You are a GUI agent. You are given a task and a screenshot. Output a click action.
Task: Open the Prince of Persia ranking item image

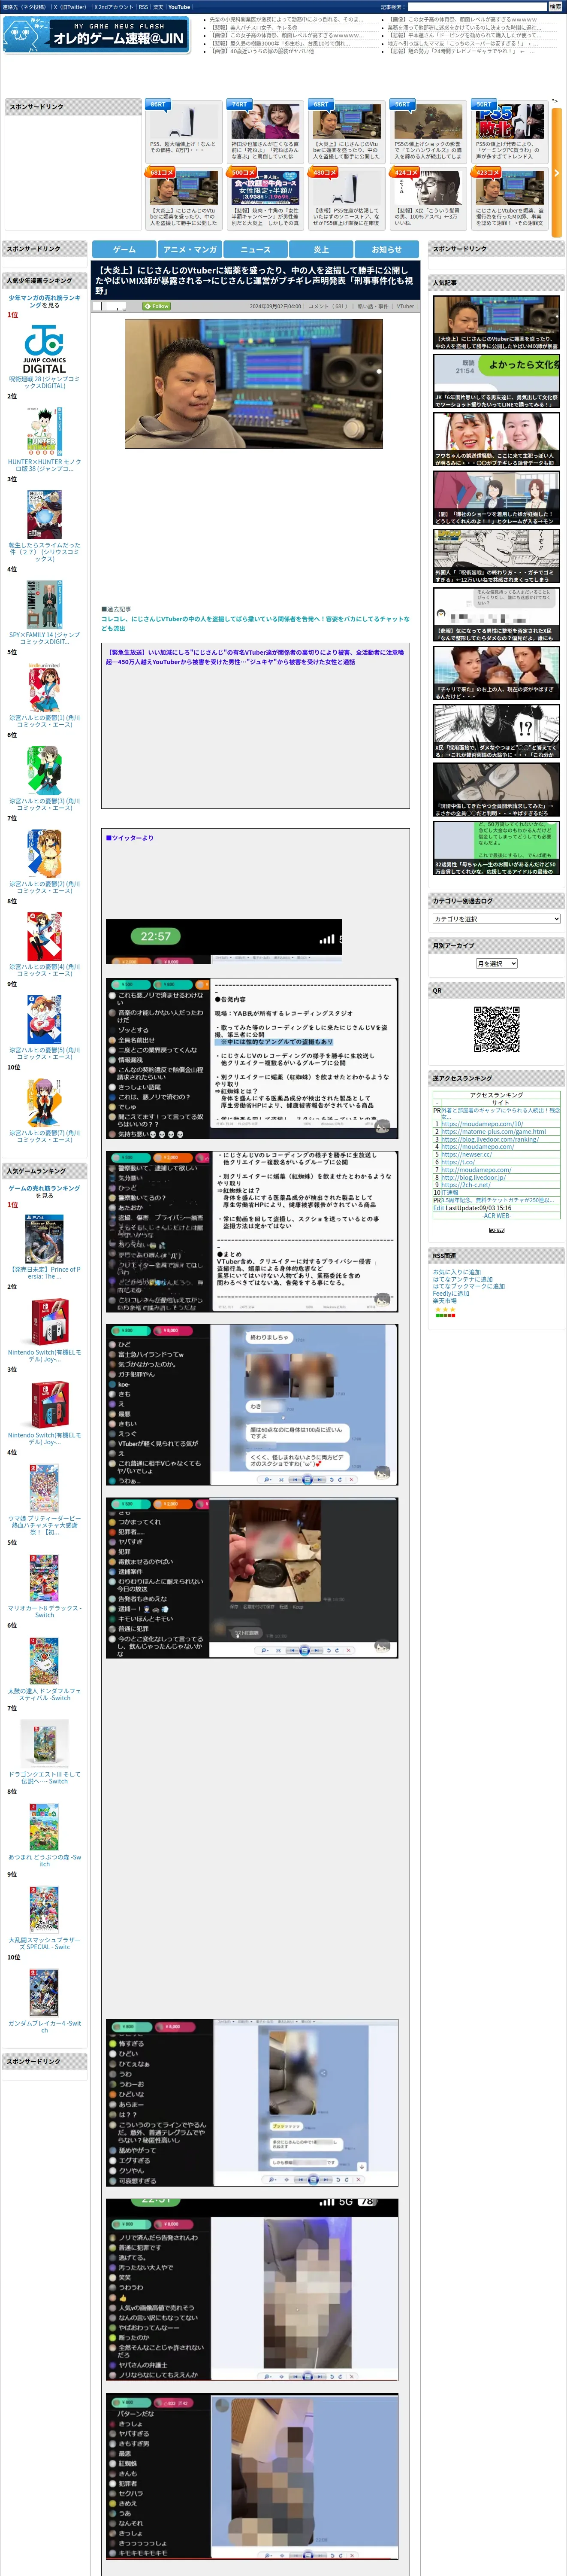(44, 1239)
